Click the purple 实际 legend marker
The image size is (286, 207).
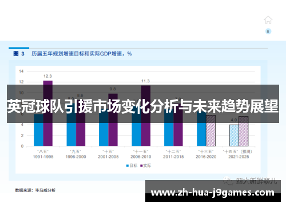pos(141,166)
